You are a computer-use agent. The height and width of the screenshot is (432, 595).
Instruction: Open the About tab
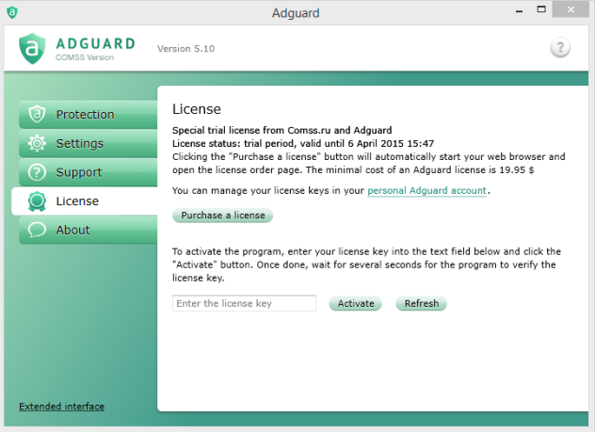(88, 230)
